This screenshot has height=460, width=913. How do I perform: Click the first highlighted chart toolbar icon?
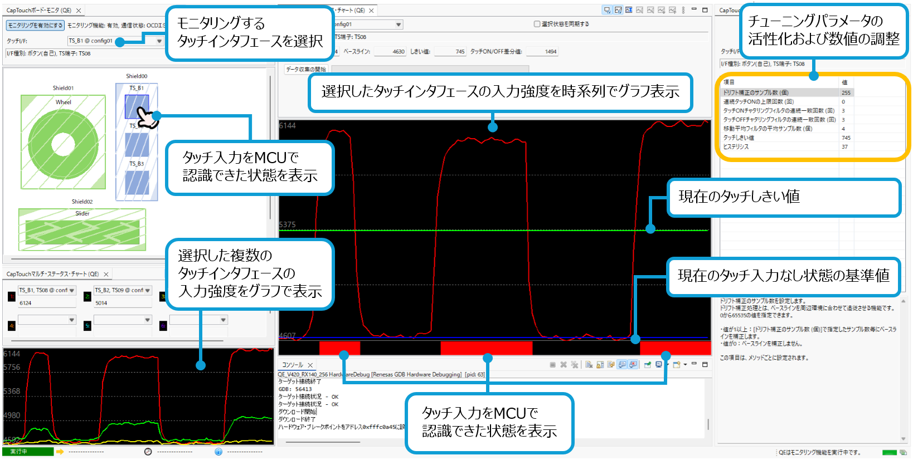point(607,10)
